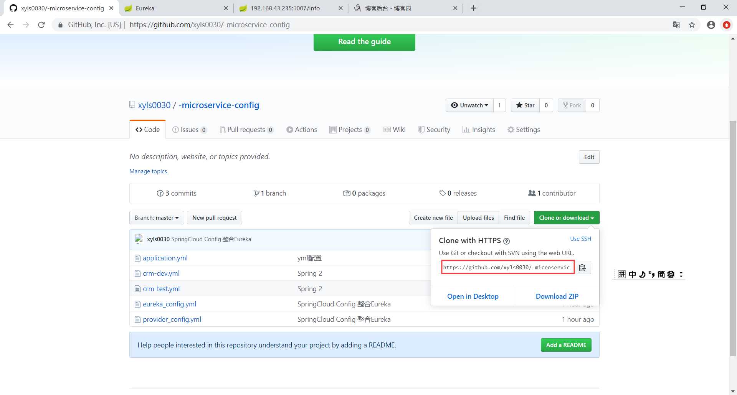The height and width of the screenshot is (395, 737).
Task: Go back to previous page
Action: [x=10, y=25]
